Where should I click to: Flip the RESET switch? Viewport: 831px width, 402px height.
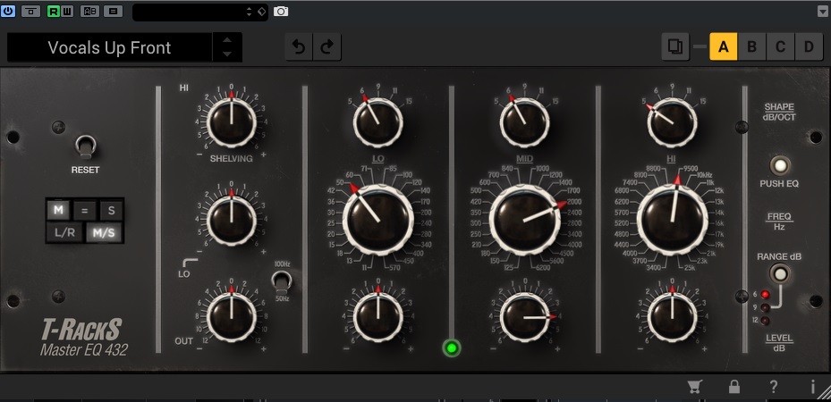tap(85, 147)
